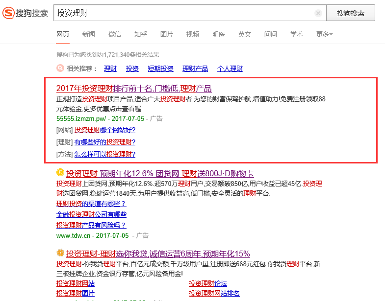Click related suggestion 短期投资

(x=160, y=69)
